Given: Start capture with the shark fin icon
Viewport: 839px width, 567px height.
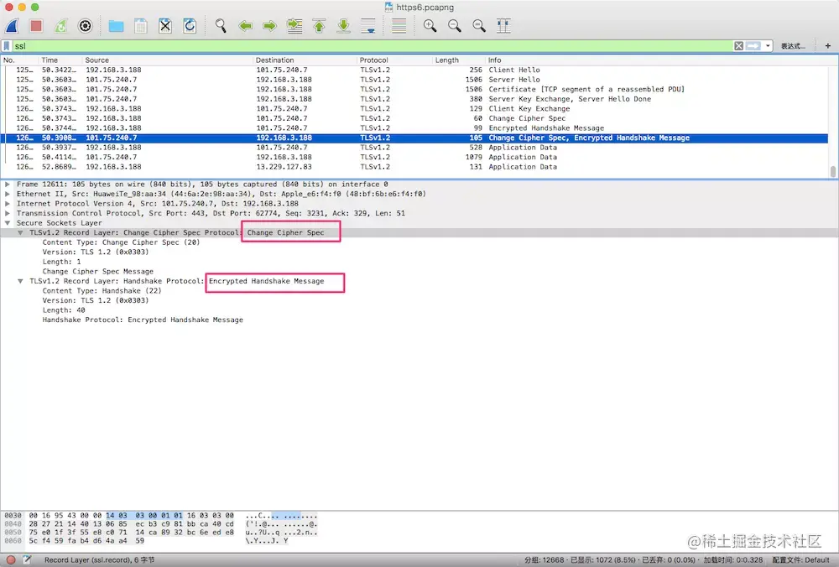Looking at the screenshot, I should tap(12, 26).
